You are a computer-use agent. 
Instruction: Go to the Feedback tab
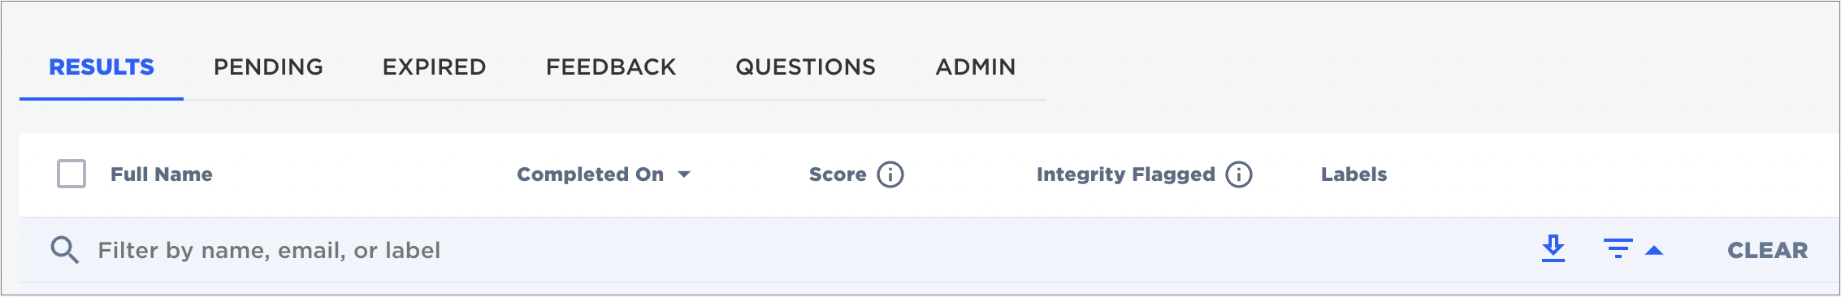611,67
